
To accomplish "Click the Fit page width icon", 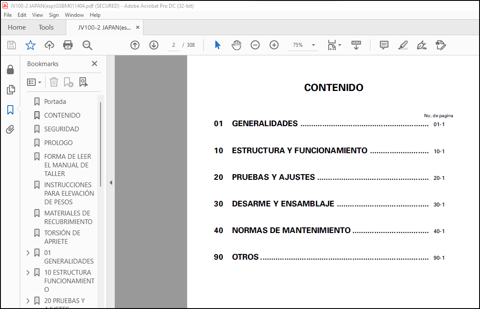I will [x=332, y=45].
